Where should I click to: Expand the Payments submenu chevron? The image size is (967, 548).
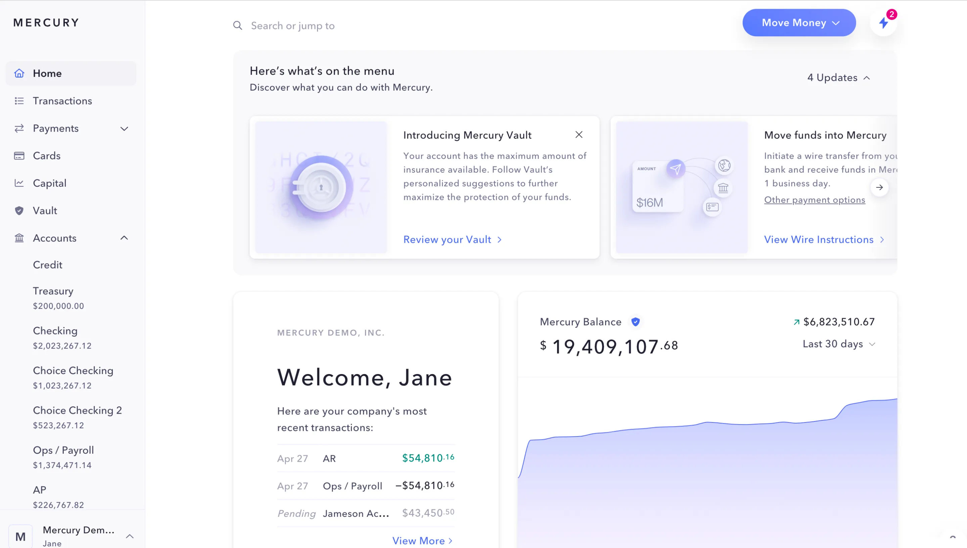point(124,128)
